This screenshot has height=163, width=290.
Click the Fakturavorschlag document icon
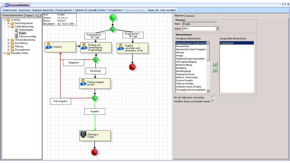click(16, 37)
